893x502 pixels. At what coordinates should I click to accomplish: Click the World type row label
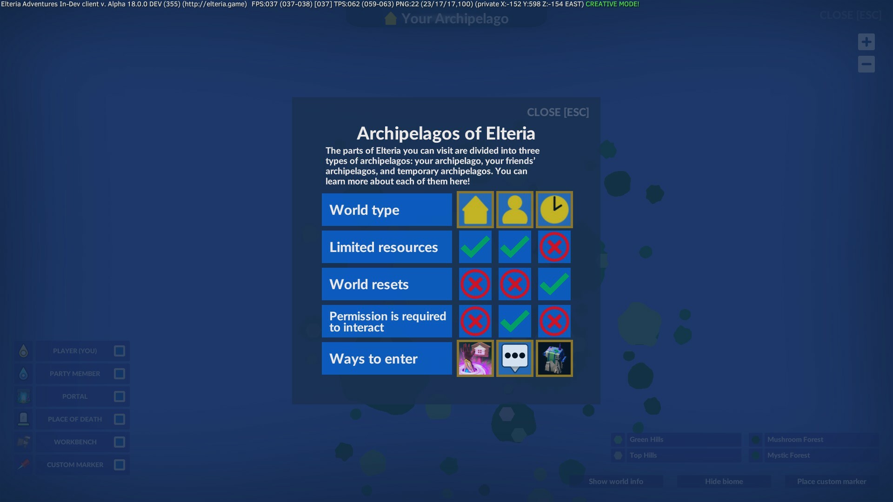pos(387,210)
